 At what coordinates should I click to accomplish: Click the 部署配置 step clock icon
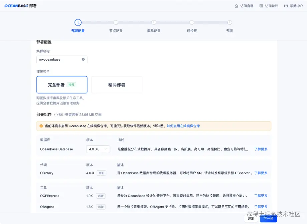tap(78, 22)
